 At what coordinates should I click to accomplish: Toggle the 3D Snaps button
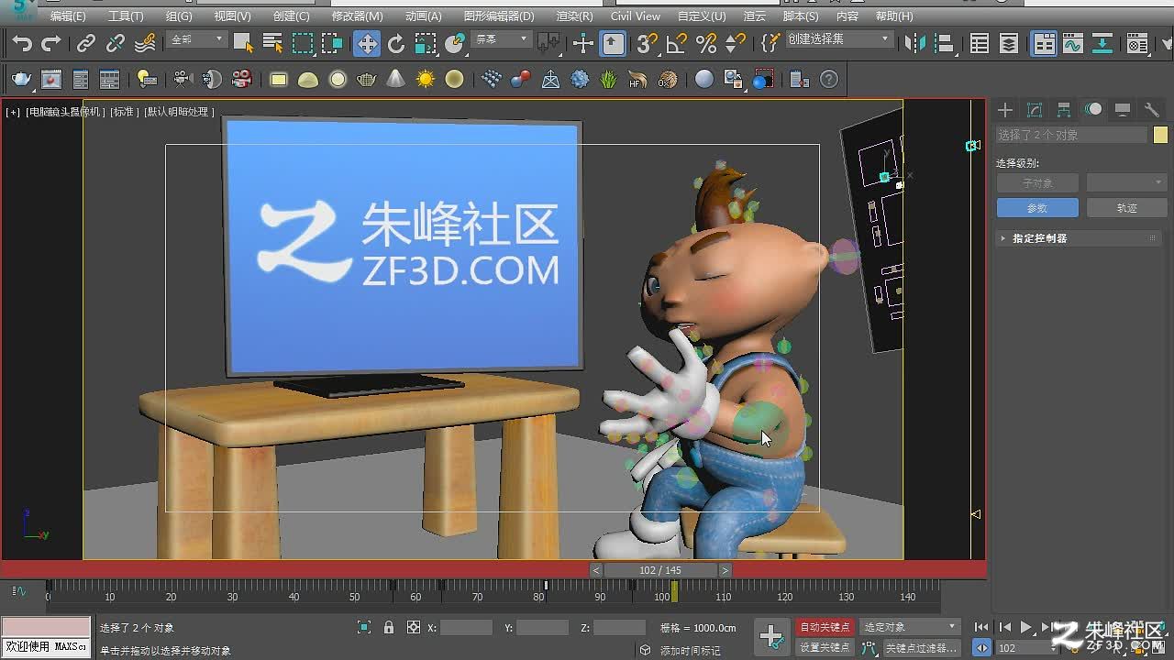tap(648, 43)
